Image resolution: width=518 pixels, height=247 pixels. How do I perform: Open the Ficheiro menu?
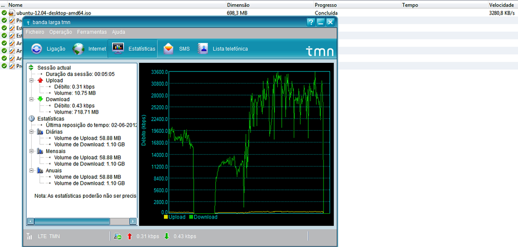click(x=35, y=32)
